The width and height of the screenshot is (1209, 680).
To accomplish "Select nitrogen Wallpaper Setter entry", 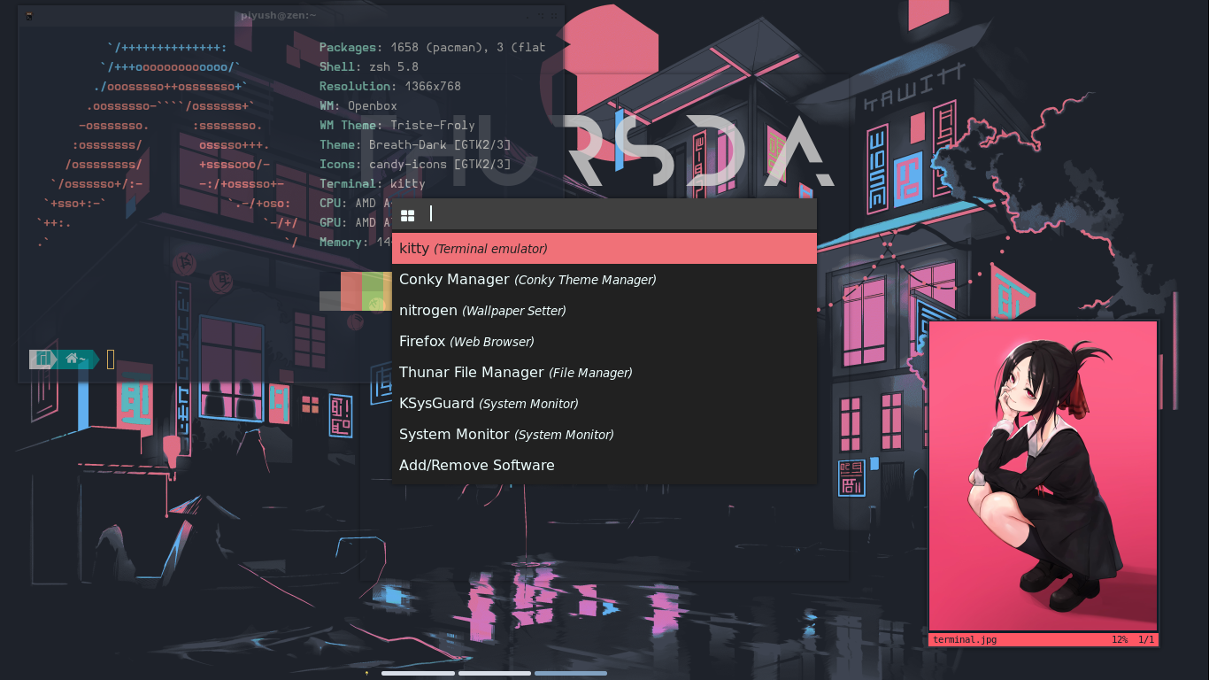I will pyautogui.click(x=604, y=311).
